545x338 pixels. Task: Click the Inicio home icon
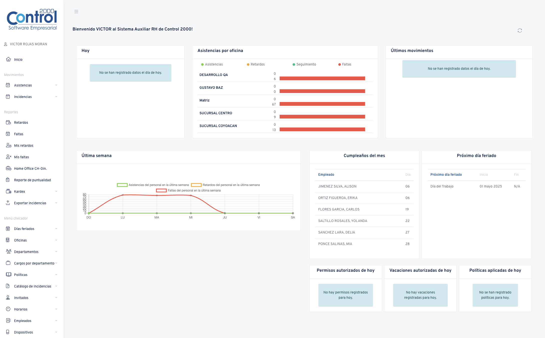click(8, 59)
